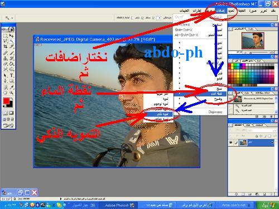Choose highlighted تمويه ذكي submenu entry

point(158,114)
